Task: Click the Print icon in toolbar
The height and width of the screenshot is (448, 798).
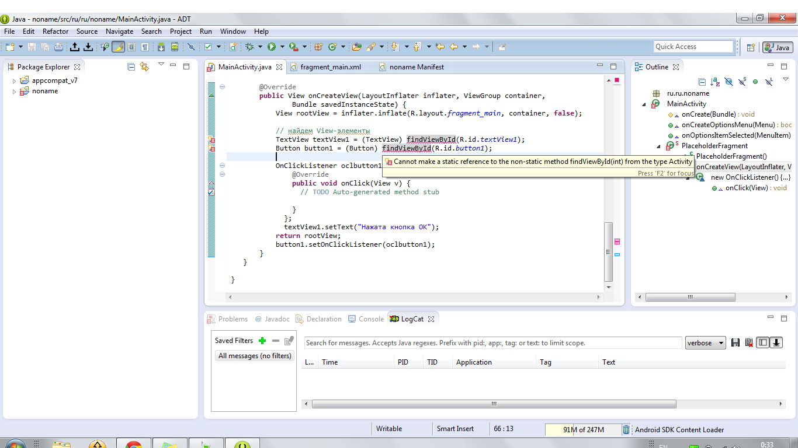Action: [58, 47]
